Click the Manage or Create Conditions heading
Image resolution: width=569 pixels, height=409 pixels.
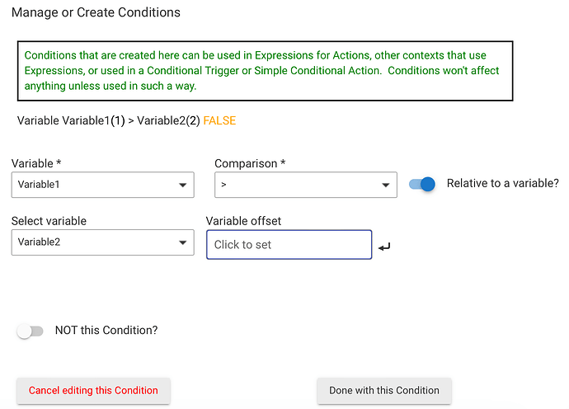coord(96,13)
